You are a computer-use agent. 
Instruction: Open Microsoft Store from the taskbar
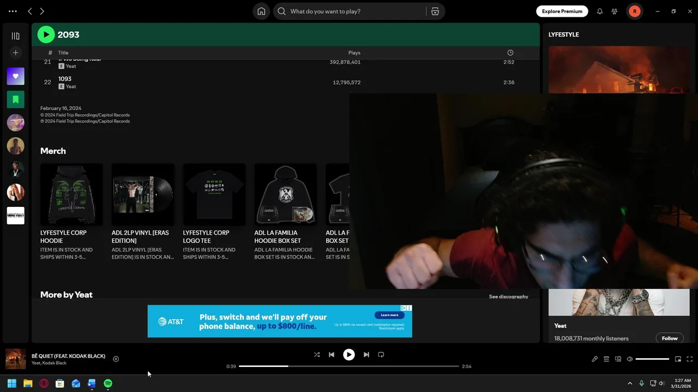60,383
